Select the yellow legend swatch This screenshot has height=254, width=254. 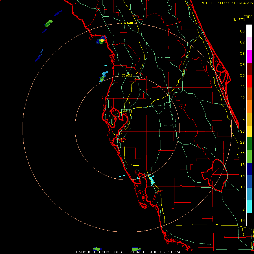coord(249,132)
